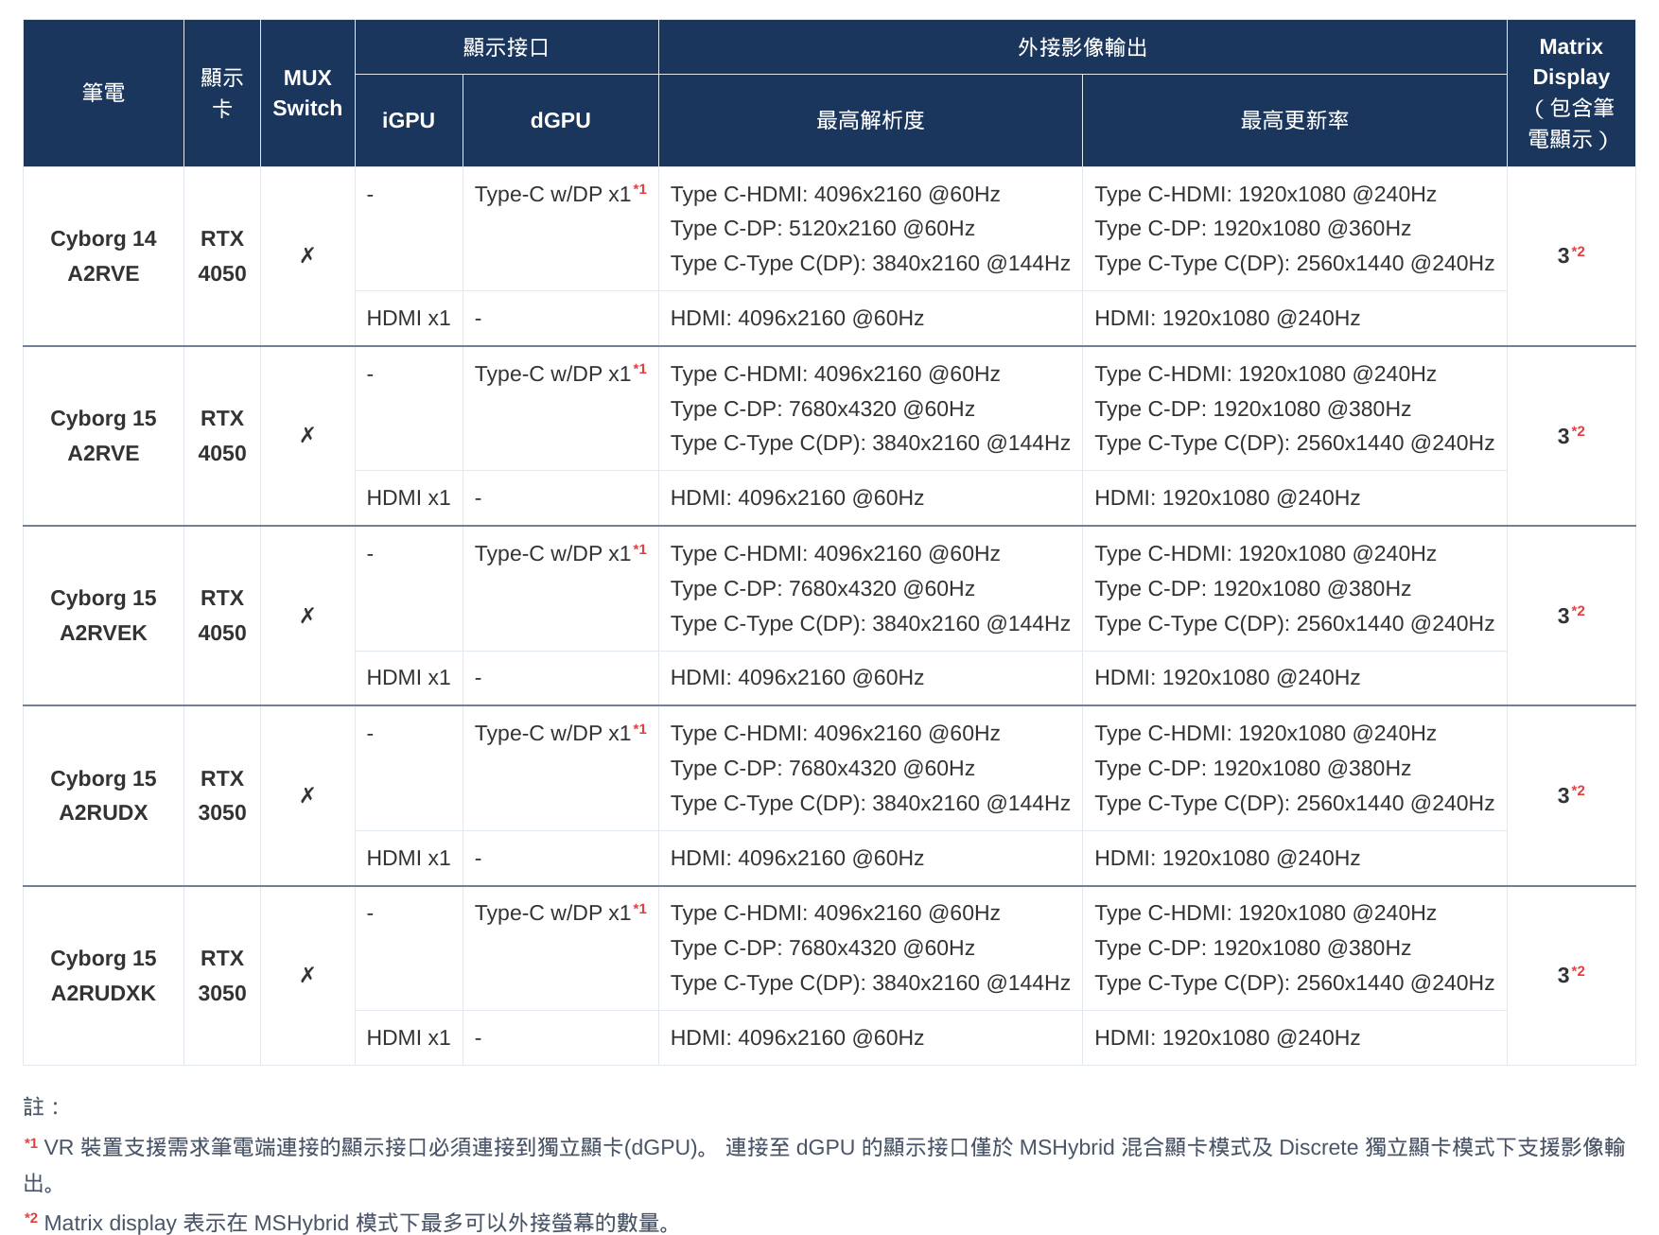
Task: Click Type-C w/DP x1 in Cyborg 14 A2RVE row
Action: point(560,194)
